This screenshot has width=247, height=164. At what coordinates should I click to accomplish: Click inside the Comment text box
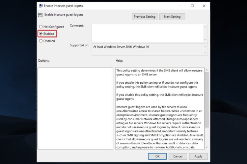coord(148,33)
